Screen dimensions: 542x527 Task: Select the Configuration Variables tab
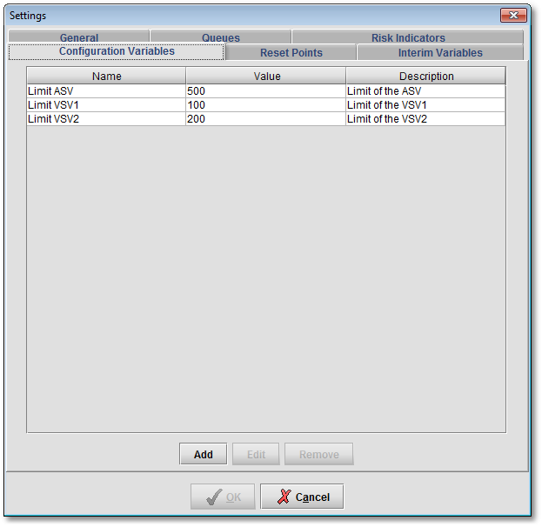[x=117, y=52]
